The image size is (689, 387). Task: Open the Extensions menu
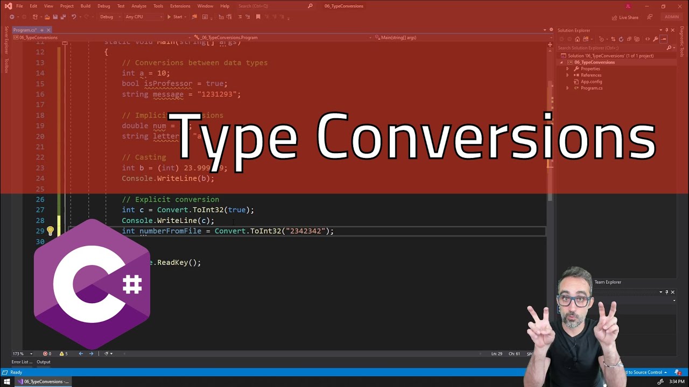point(180,6)
